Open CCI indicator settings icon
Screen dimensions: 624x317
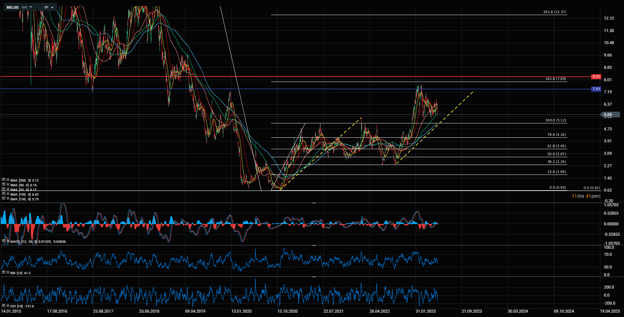(x=3, y=306)
